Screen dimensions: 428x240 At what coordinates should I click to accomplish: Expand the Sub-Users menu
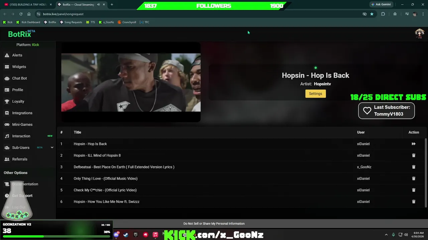(52, 147)
